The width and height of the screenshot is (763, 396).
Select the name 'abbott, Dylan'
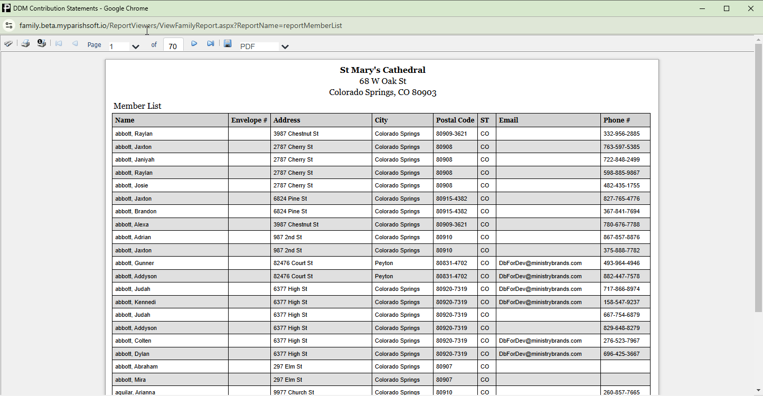point(132,354)
